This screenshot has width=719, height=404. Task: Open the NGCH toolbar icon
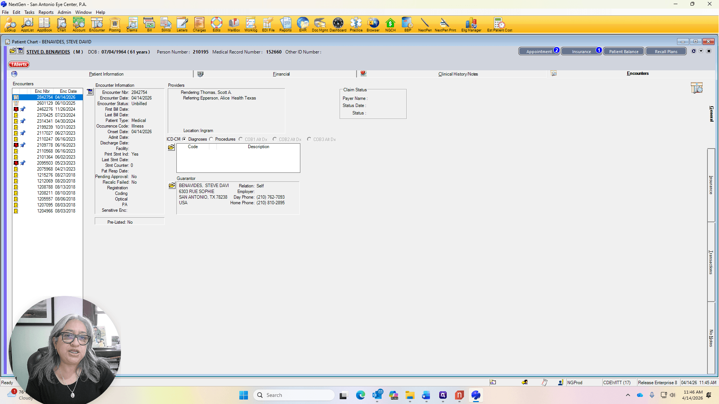[x=390, y=24]
